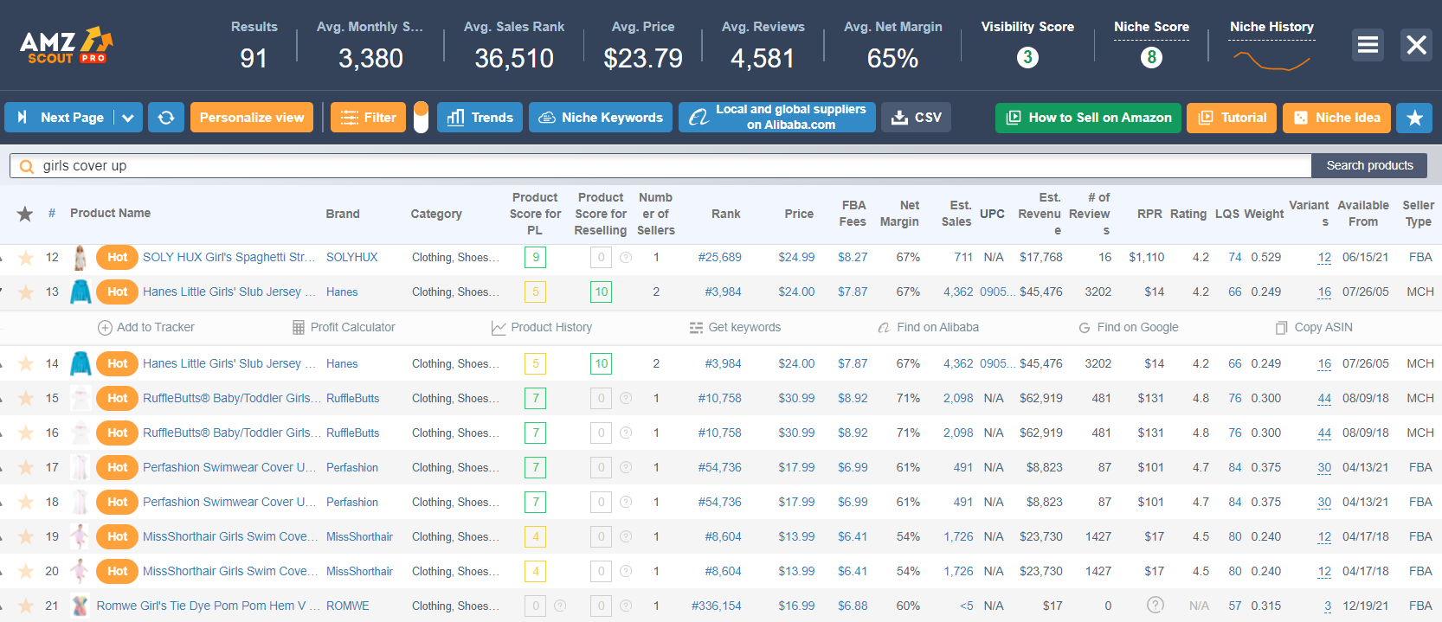Click the refresh icon button
The width and height of the screenshot is (1442, 622).
point(166,118)
